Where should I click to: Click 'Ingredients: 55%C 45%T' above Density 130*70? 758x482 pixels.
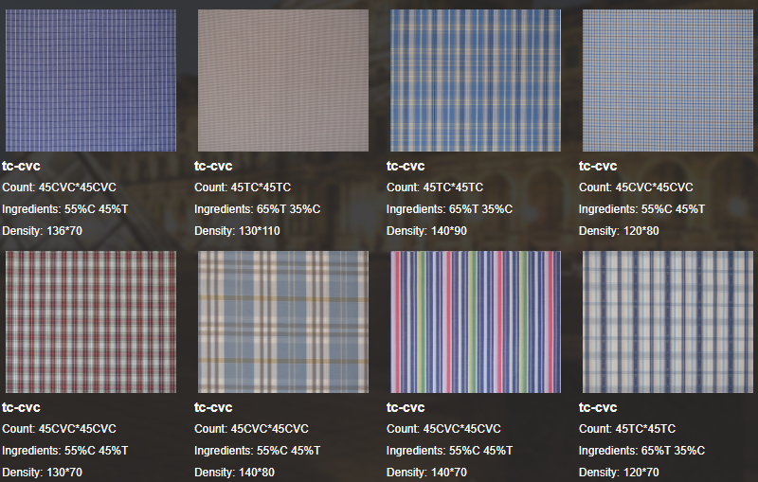pyautogui.click(x=65, y=451)
